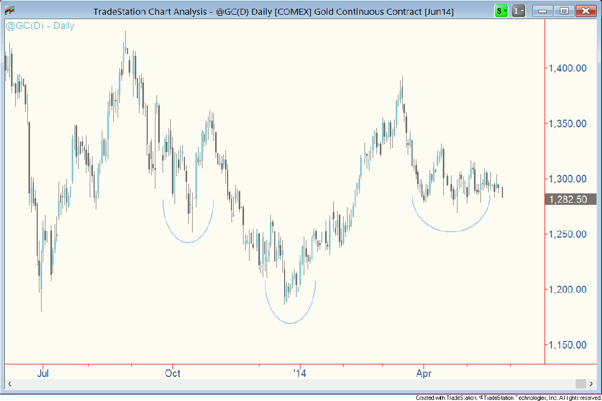The width and height of the screenshot is (602, 401).
Task: Click the '14 year date axis label
Action: (x=300, y=374)
